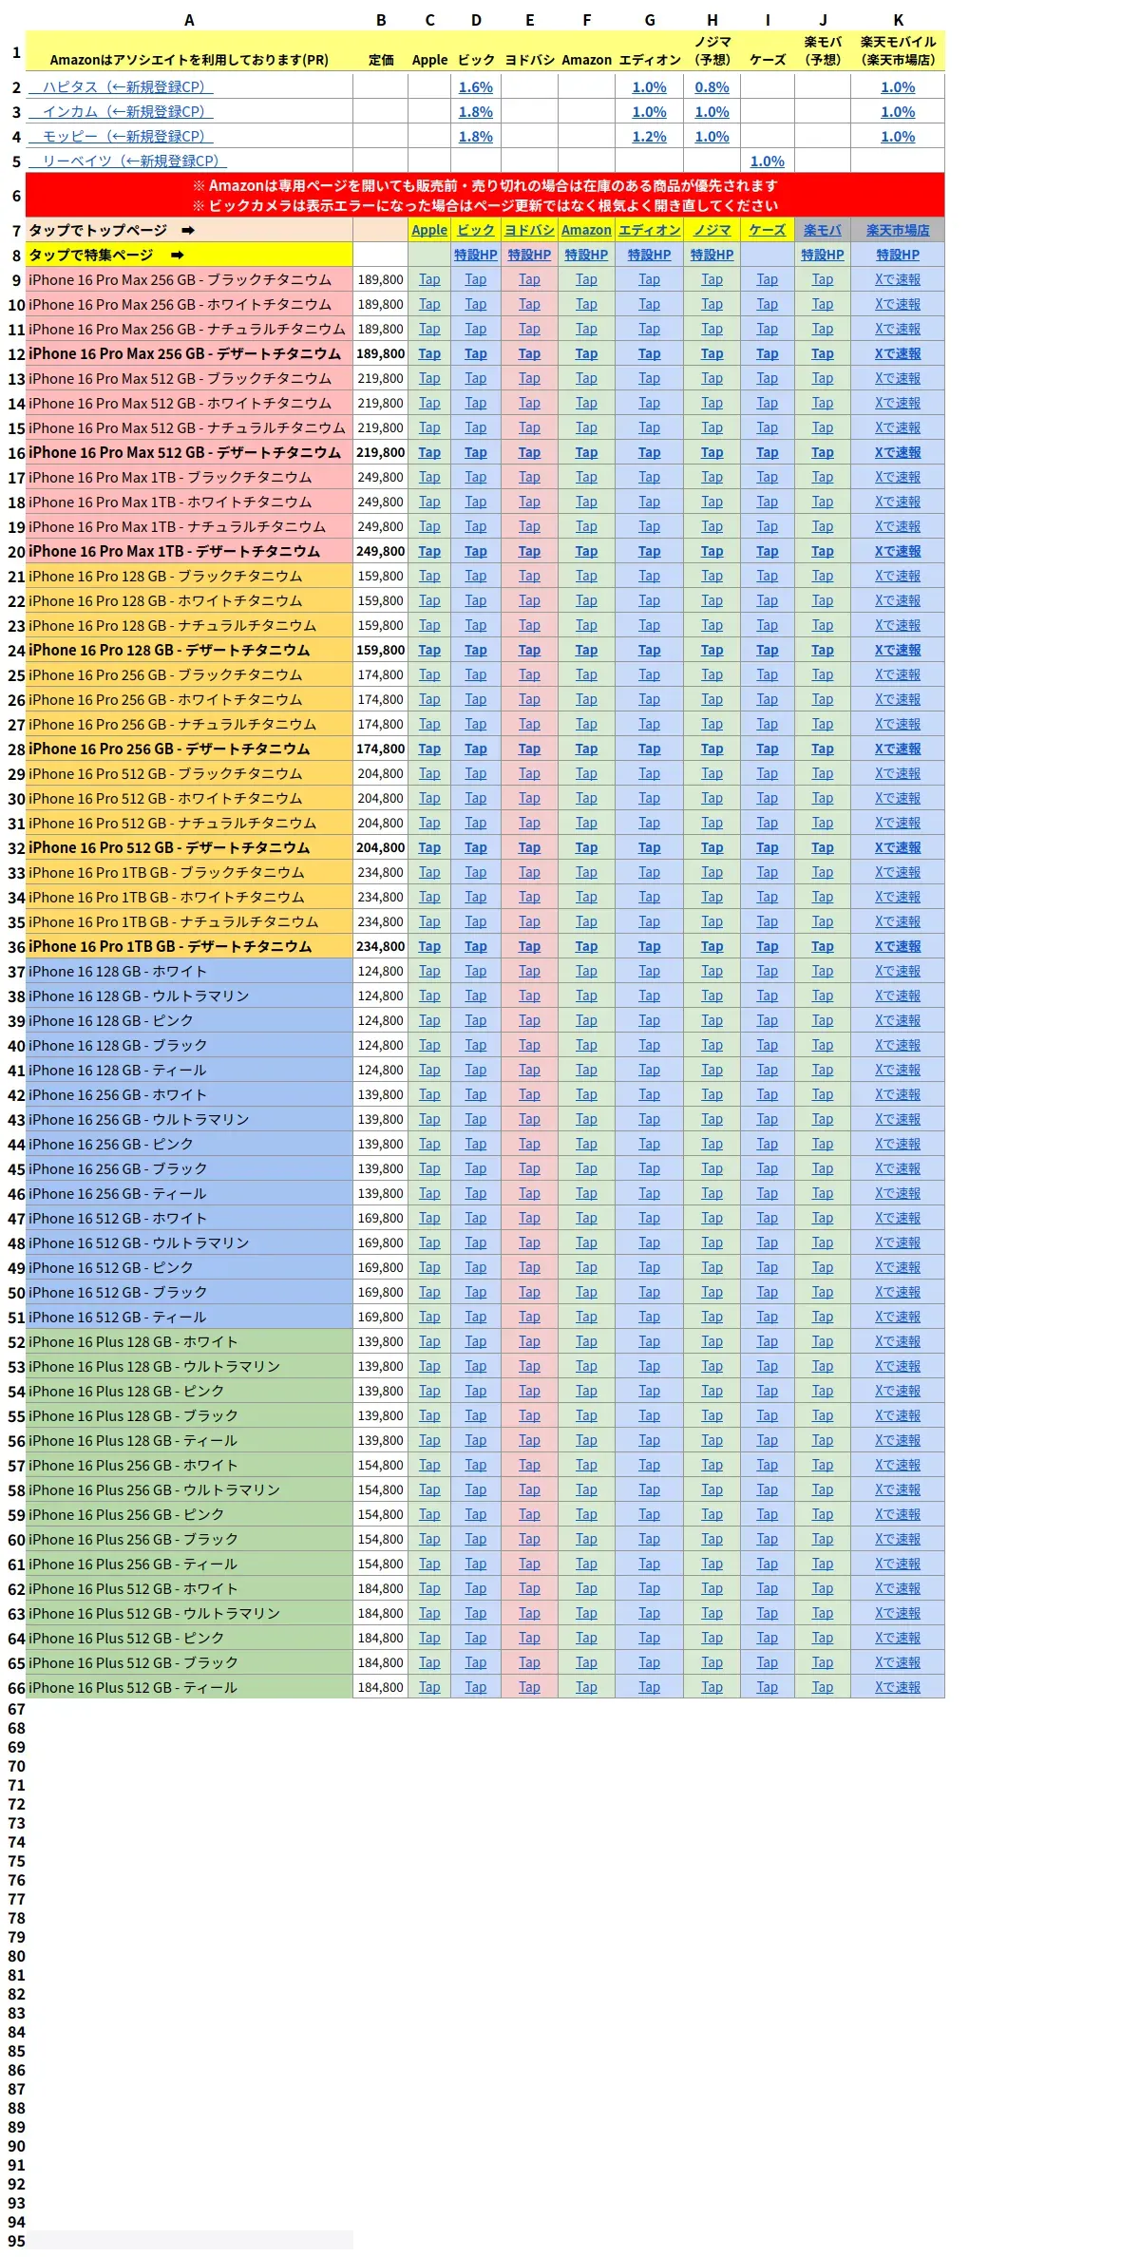Select row header 95
The height and width of the screenshot is (2257, 1140).
[x=16, y=2241]
